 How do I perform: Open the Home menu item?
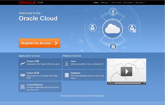96,3
